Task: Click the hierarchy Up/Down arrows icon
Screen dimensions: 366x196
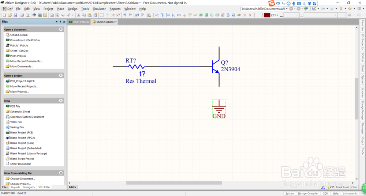Action: (x=137, y=15)
